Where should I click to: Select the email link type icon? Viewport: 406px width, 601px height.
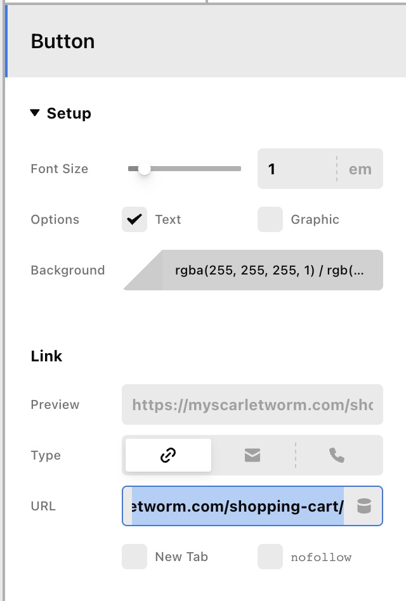point(252,455)
